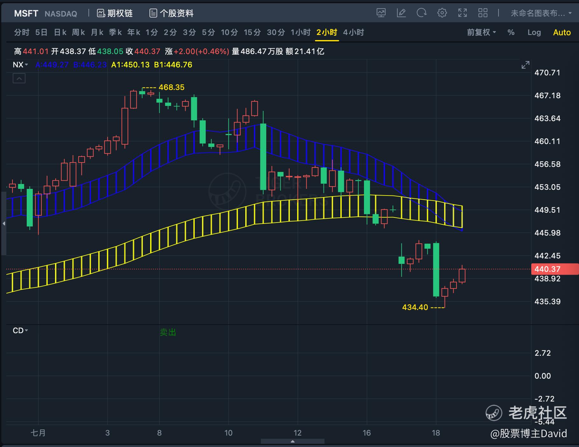
Task: Open the 前复权 adjustment dropdown
Action: click(481, 32)
